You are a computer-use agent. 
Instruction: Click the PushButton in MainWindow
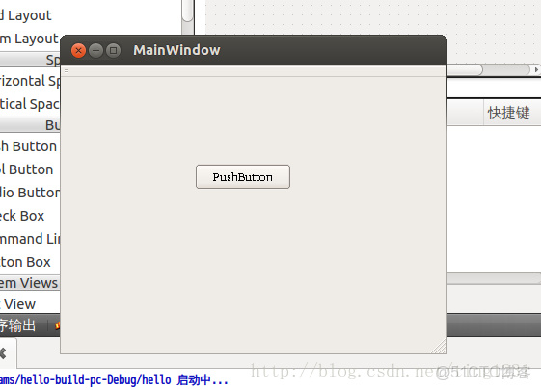click(x=243, y=177)
